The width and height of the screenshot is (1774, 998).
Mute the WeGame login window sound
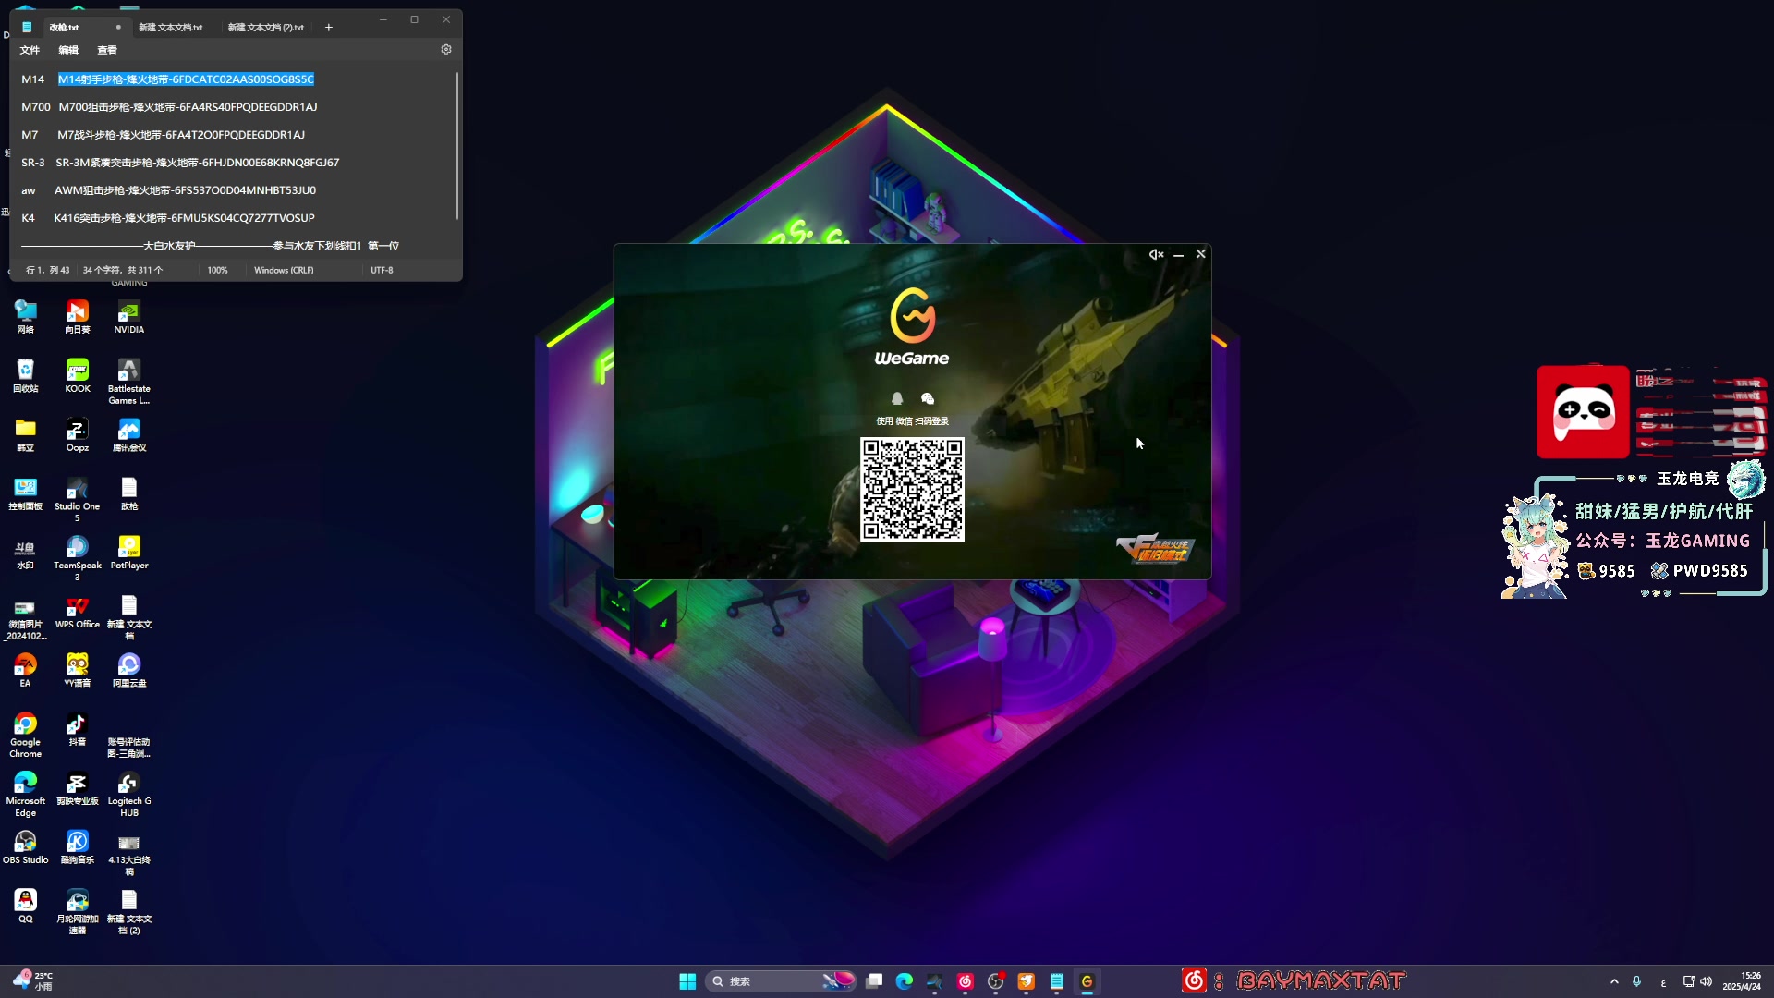[1156, 254]
